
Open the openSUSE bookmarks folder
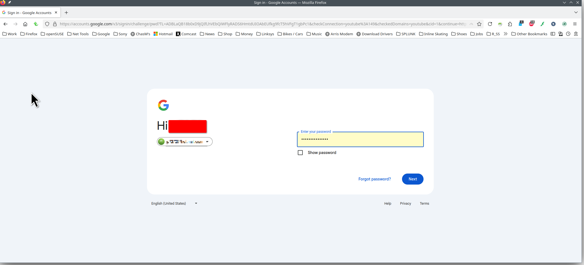[52, 34]
